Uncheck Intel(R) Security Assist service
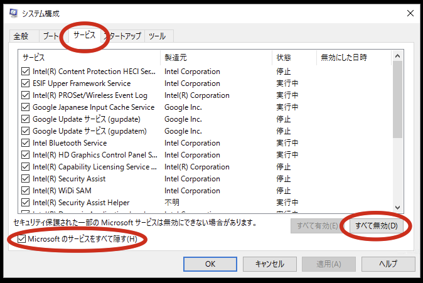 (25, 179)
